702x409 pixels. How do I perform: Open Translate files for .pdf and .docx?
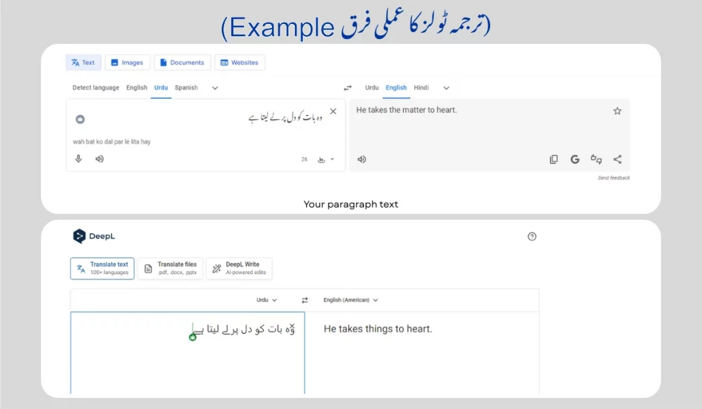point(170,268)
